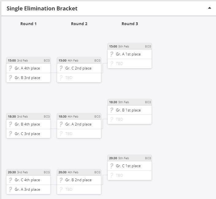
Task: Select the Gr. B 2nd place team entry
Action: [79, 180]
